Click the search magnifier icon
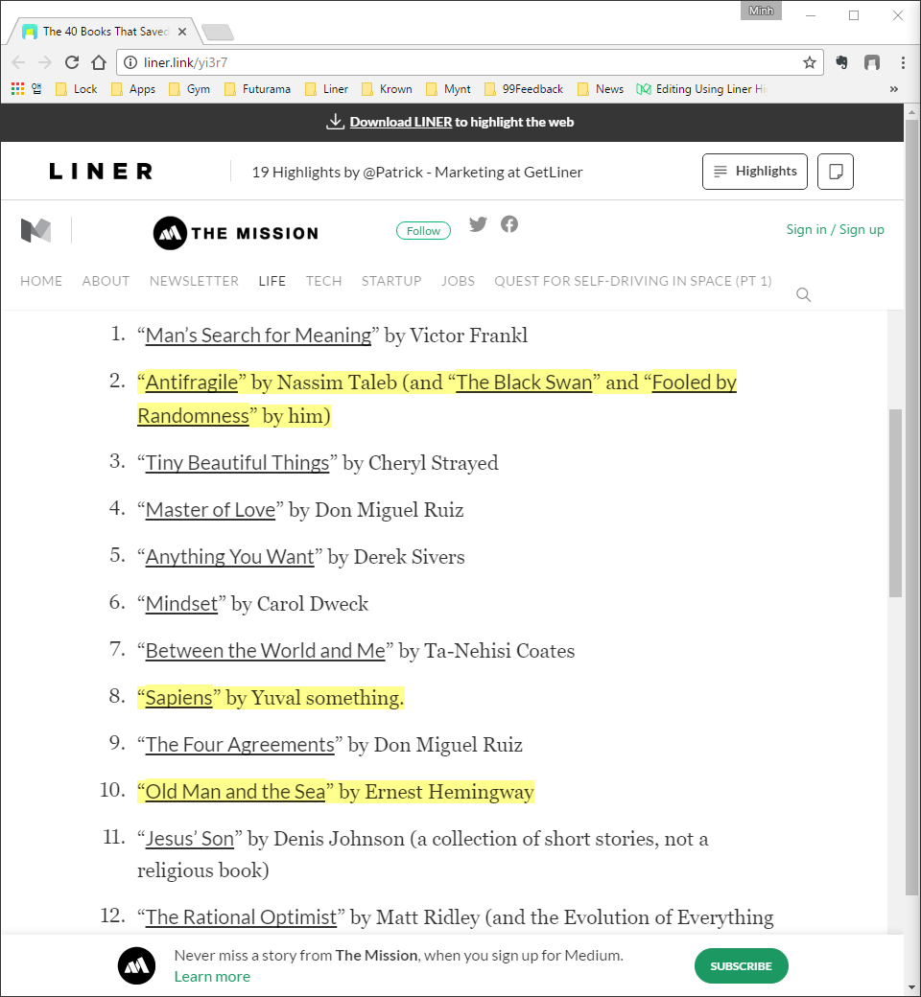 pyautogui.click(x=803, y=294)
